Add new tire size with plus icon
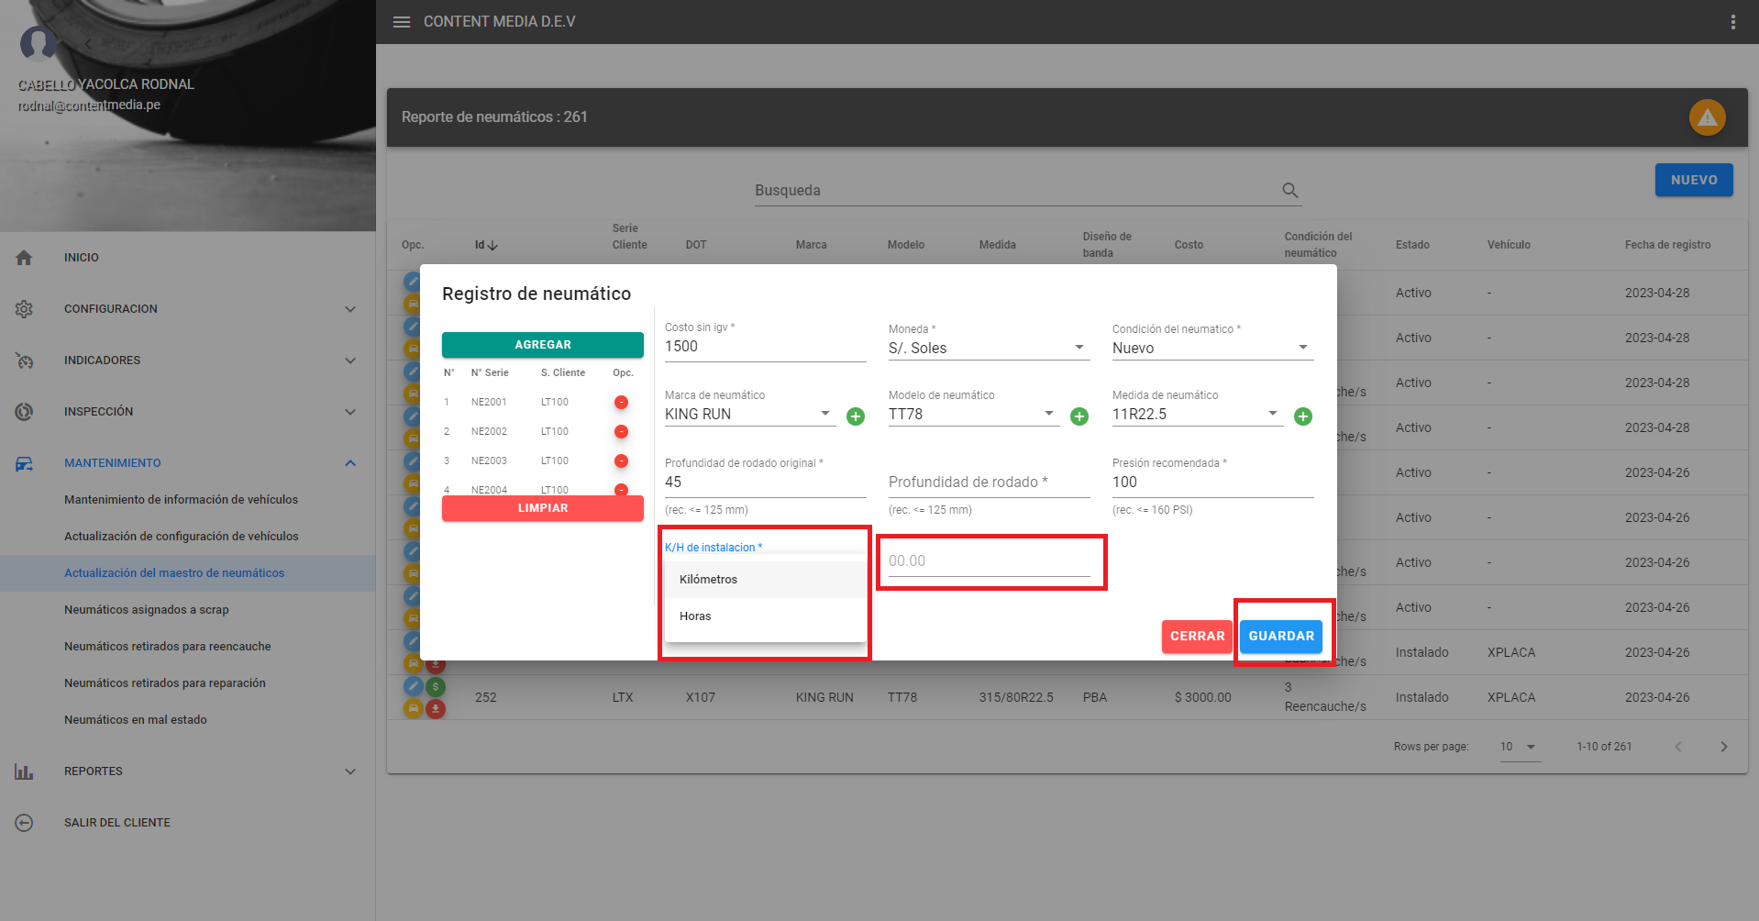This screenshot has width=1759, height=921. (1302, 416)
